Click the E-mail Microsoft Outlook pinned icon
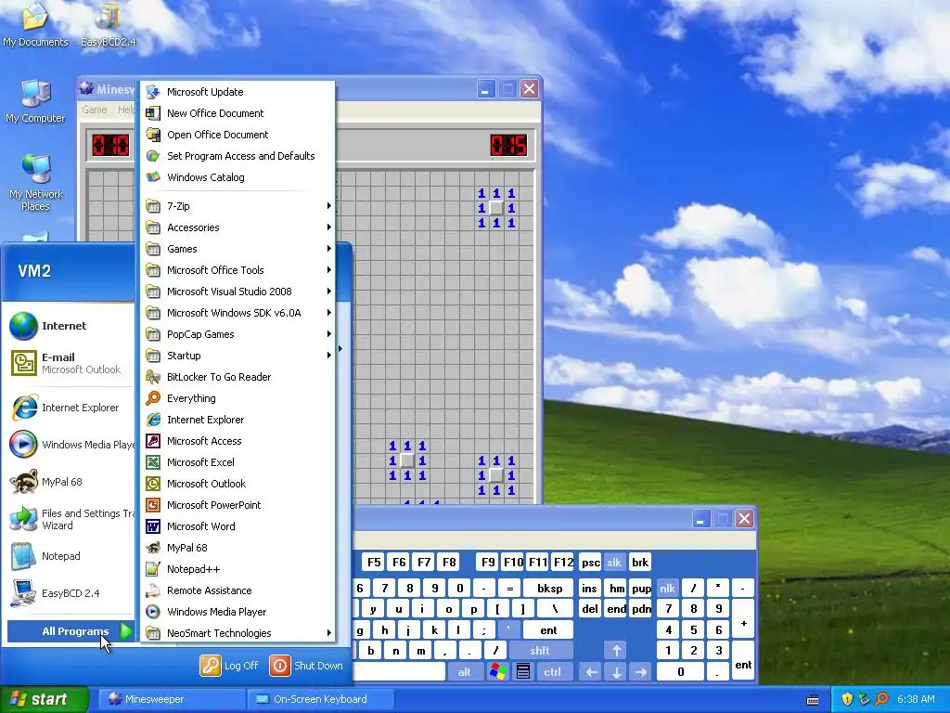Viewport: 950px width, 713px height. click(x=23, y=363)
